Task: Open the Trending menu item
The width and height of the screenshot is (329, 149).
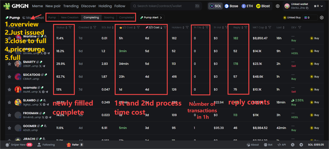Action: 71,6
